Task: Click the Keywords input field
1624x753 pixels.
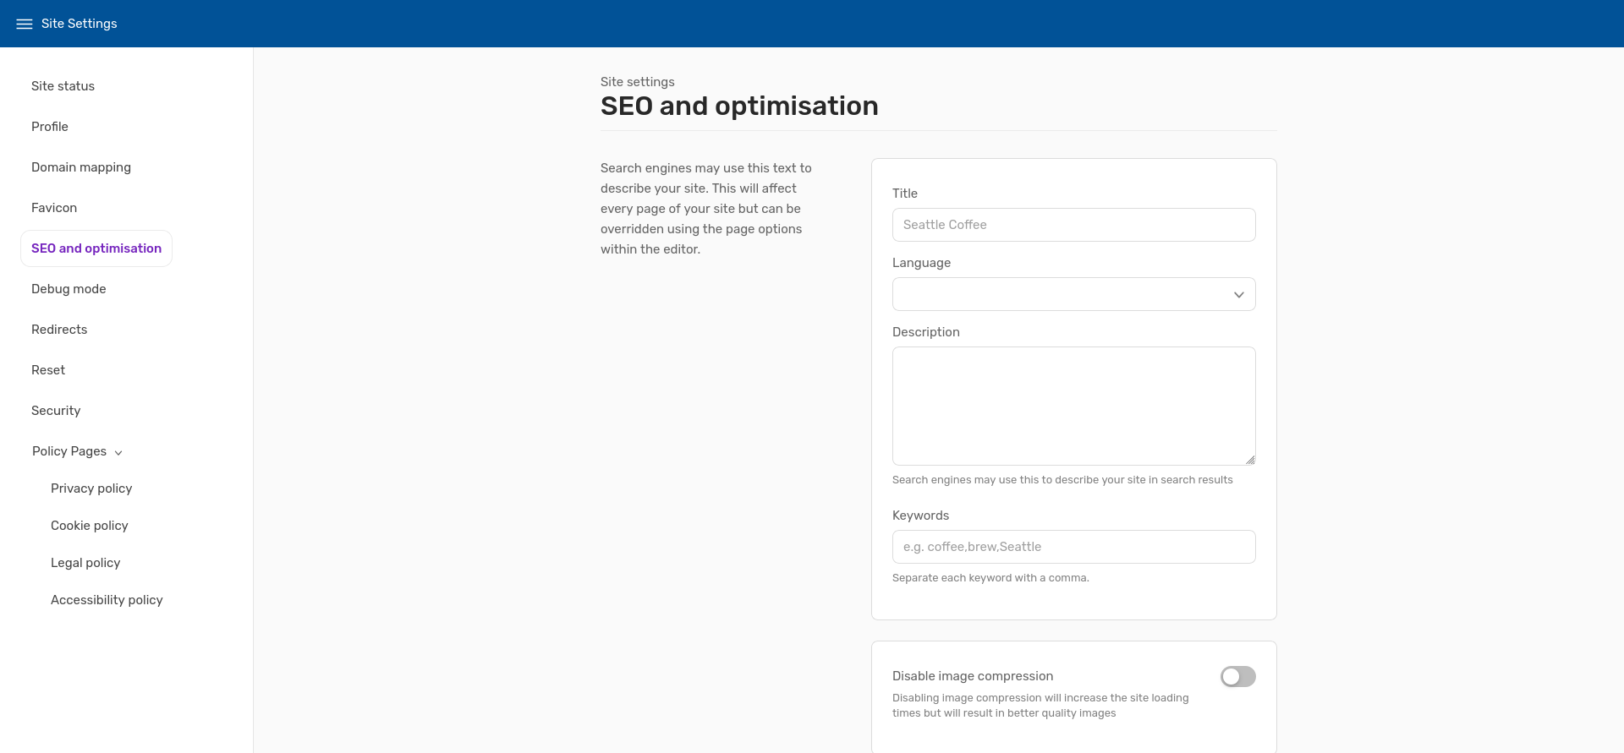Action: [x=1073, y=547]
